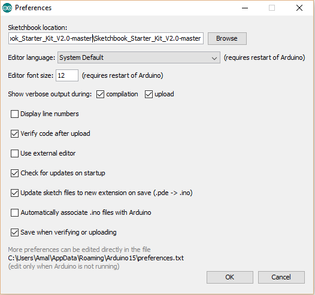Enable Automatically associate .ino files with Arduino

coord(14,212)
